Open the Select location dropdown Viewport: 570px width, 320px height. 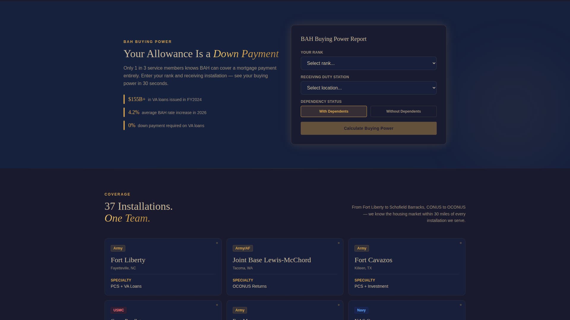pos(368,88)
